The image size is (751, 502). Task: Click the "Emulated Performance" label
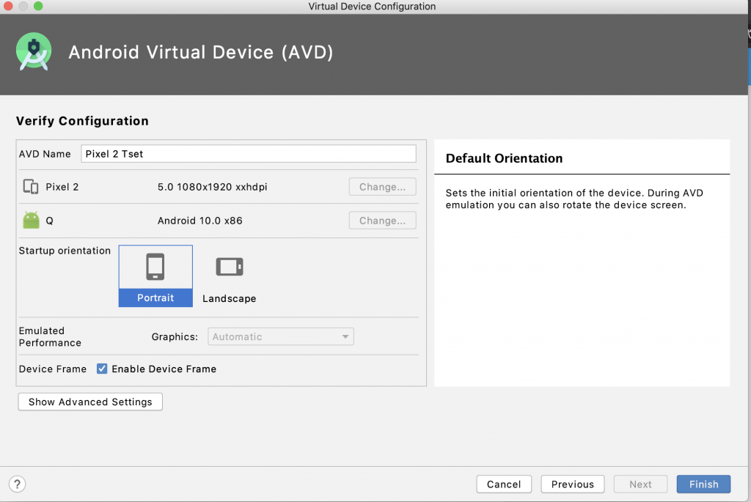tap(50, 336)
